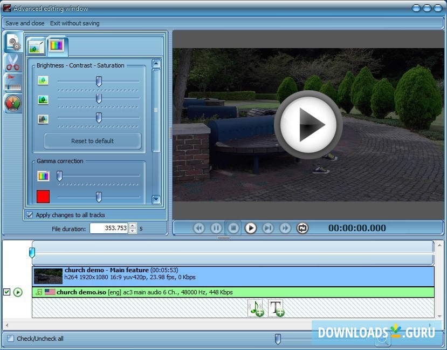Open the chapter flag tool in the sidebar
This screenshot has height=350, width=447.
tap(12, 81)
